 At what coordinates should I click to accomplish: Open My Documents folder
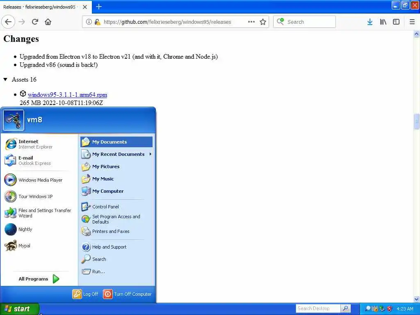point(116,142)
